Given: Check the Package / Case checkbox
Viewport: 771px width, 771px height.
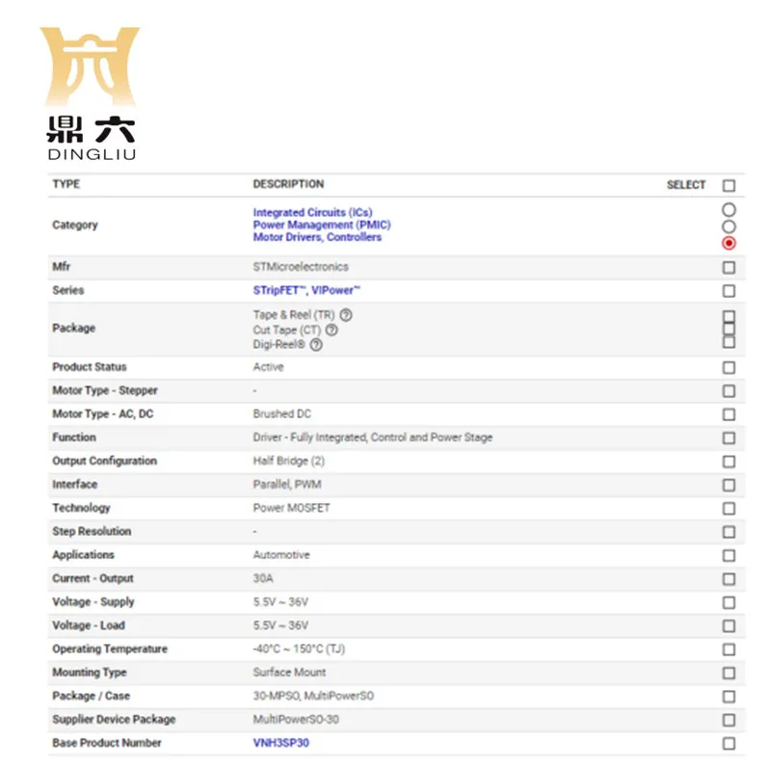Looking at the screenshot, I should [x=729, y=697].
